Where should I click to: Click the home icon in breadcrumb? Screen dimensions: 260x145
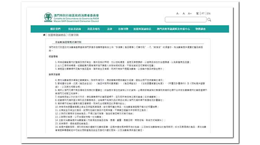[x=45, y=35]
